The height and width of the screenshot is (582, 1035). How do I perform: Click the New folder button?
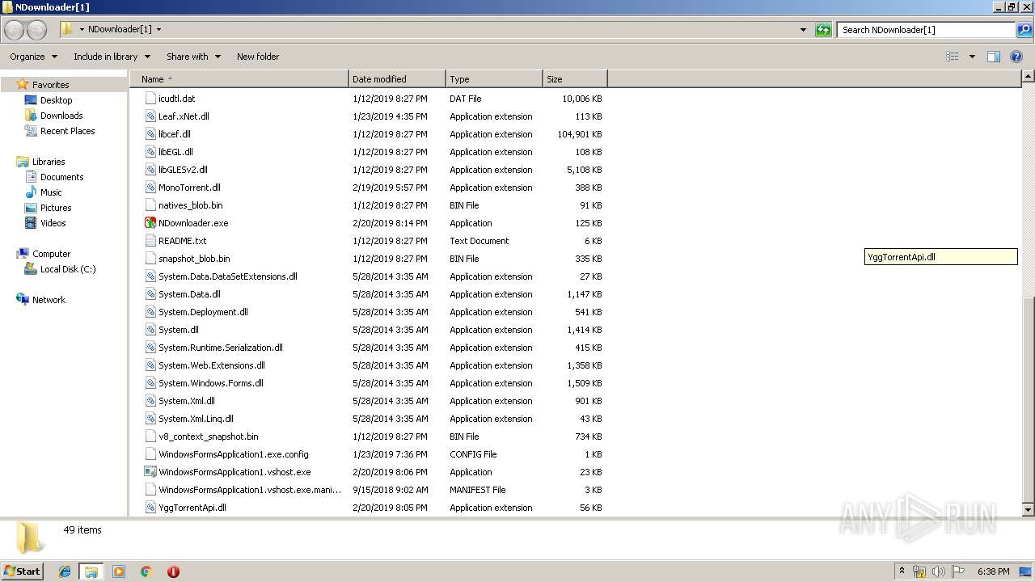click(258, 57)
